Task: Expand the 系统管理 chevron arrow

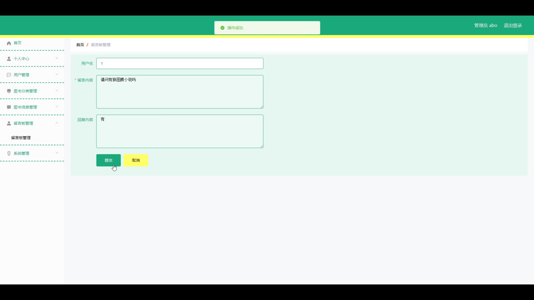Action: point(57,153)
